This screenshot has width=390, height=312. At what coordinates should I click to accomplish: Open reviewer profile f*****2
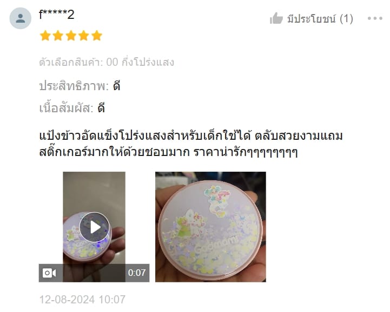tap(57, 15)
